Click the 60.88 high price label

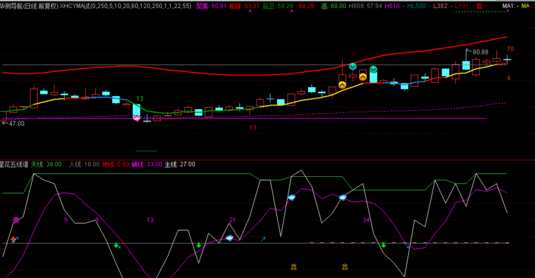[480, 52]
